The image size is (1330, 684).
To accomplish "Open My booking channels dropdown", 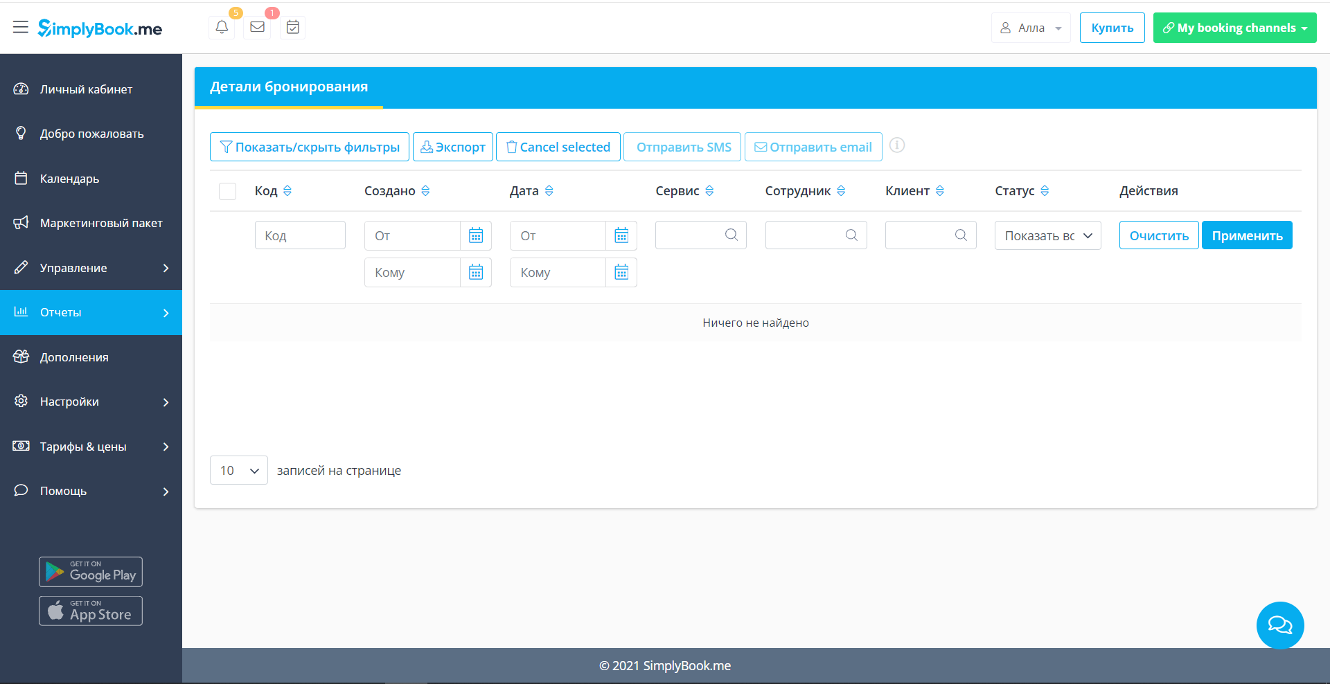I will point(1234,28).
